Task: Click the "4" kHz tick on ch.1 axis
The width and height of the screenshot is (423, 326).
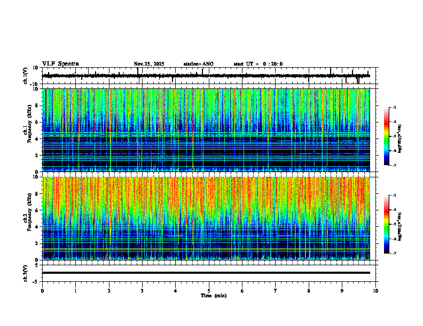Action: coord(37,139)
